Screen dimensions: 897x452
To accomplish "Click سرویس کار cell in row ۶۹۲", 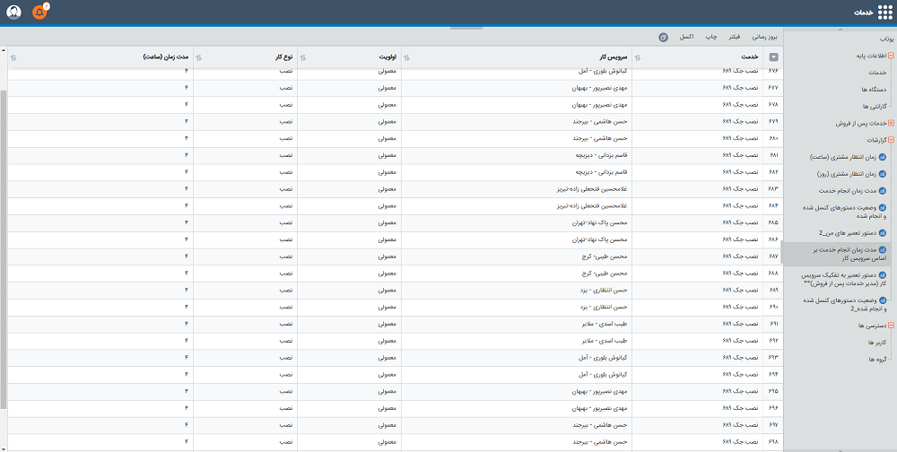I will (x=516, y=341).
